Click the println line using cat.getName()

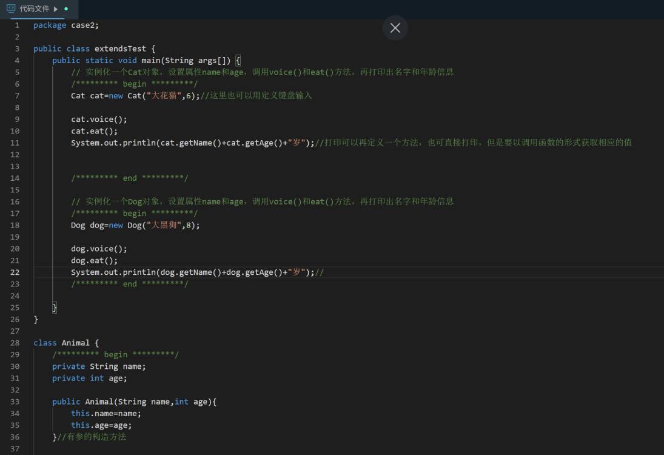pyautogui.click(x=193, y=143)
